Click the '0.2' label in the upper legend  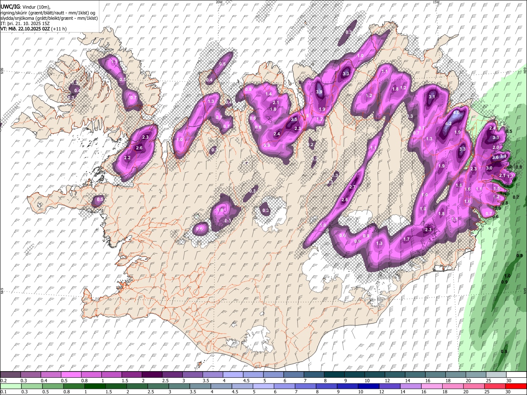click(3, 381)
